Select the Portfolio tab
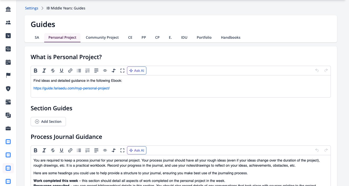The image size is (349, 186). click(x=204, y=37)
